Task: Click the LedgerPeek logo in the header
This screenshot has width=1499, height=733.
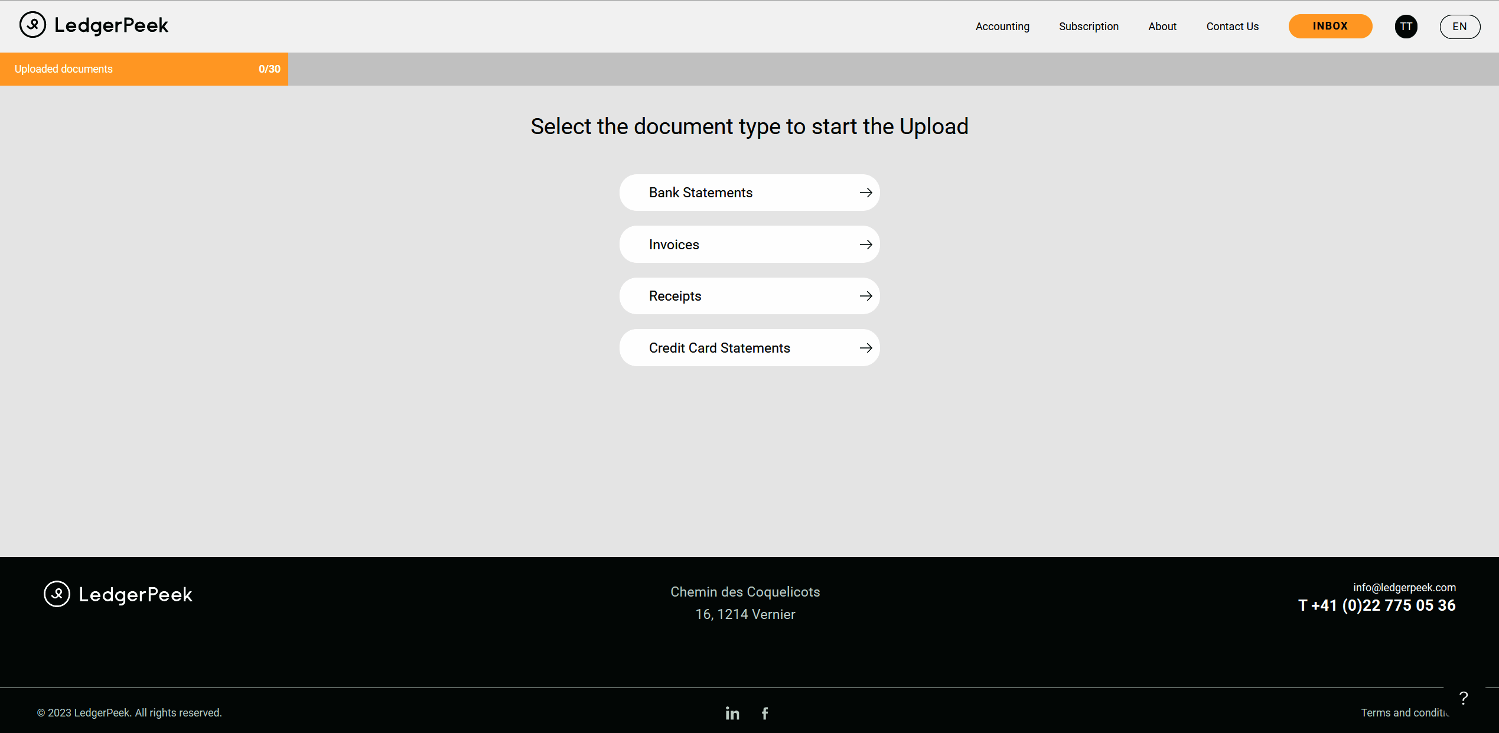Action: [93, 25]
